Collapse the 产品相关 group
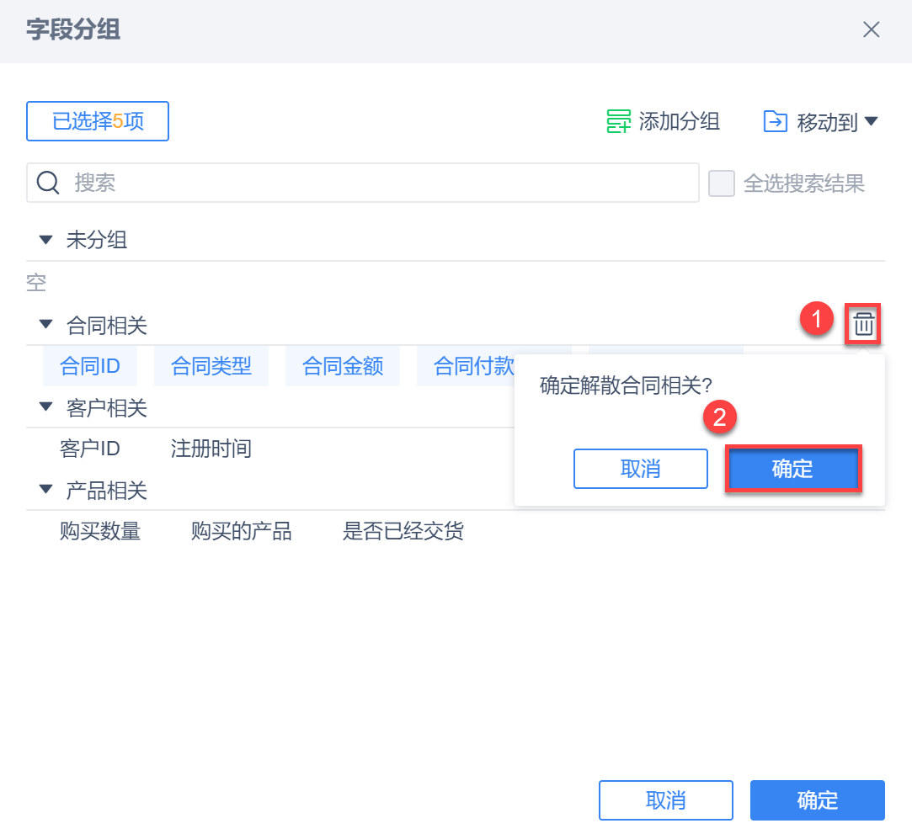The height and width of the screenshot is (834, 912). tap(45, 489)
